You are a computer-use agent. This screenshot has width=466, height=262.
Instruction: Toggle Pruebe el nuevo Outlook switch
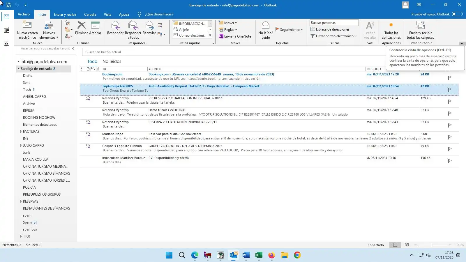(457, 14)
